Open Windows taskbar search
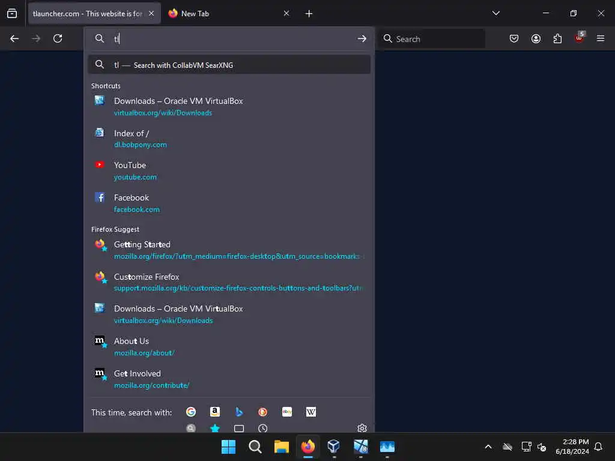The width and height of the screenshot is (615, 461). pyautogui.click(x=255, y=447)
